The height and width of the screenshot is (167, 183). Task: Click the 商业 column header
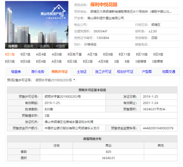pyautogui.click(x=108, y=145)
